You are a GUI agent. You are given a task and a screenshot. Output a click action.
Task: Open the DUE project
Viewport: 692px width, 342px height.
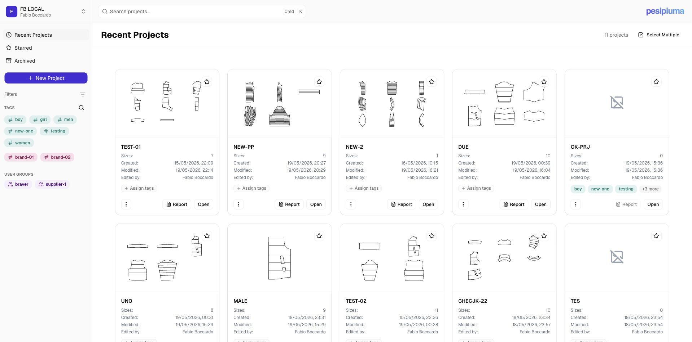coord(540,204)
